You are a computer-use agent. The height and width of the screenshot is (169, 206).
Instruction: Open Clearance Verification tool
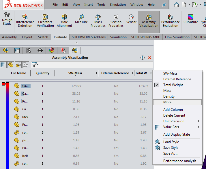pos(45,21)
